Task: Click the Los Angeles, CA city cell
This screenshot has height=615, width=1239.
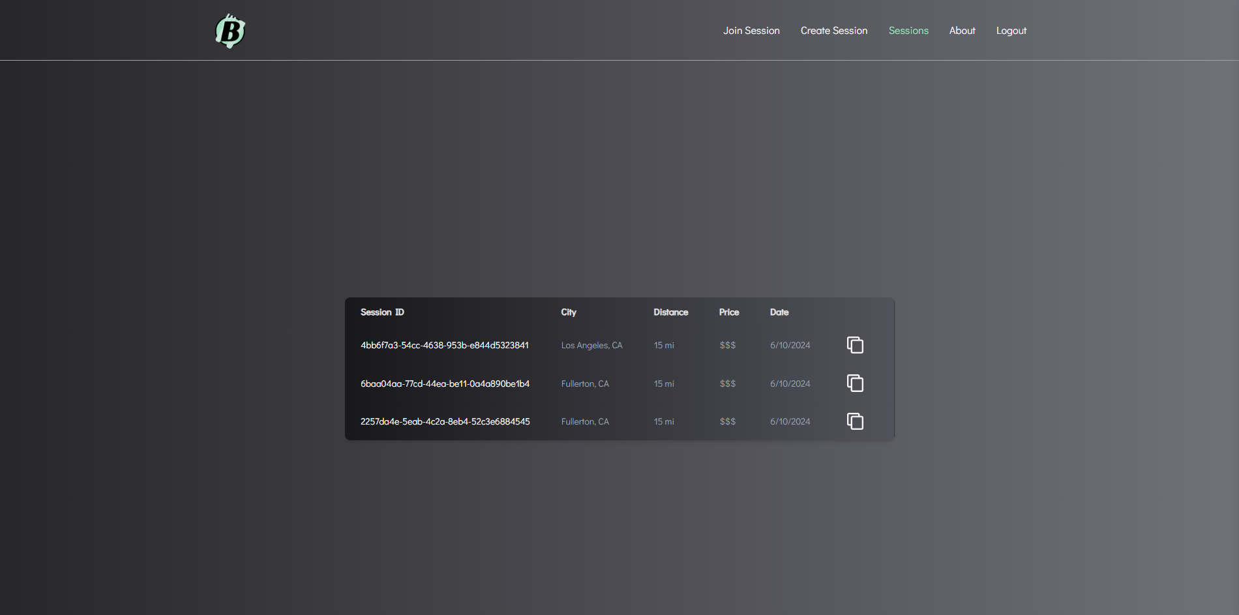Action: (x=591, y=345)
